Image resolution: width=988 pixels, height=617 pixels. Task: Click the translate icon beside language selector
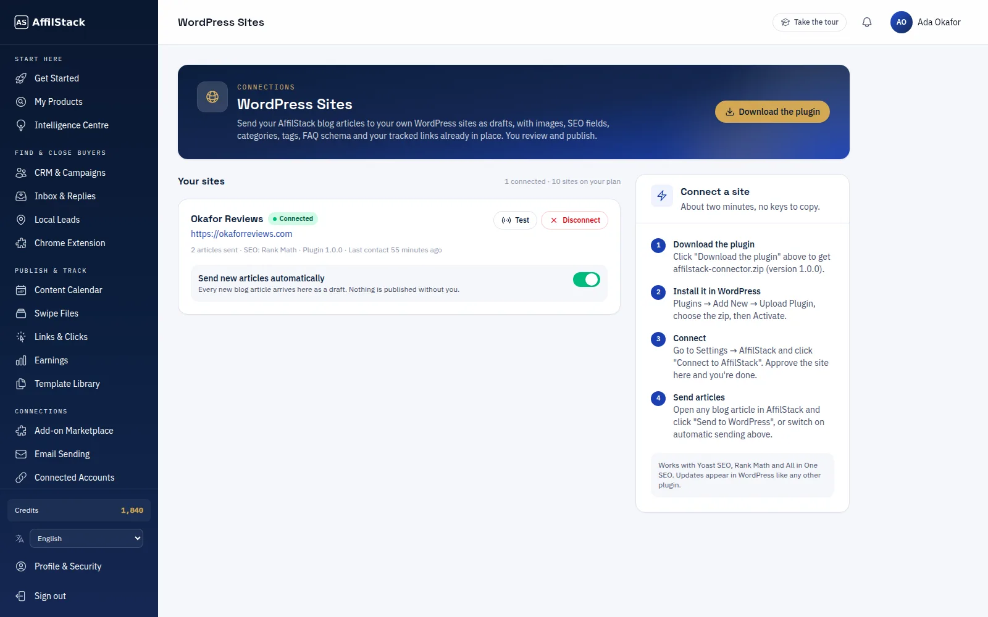(20, 539)
